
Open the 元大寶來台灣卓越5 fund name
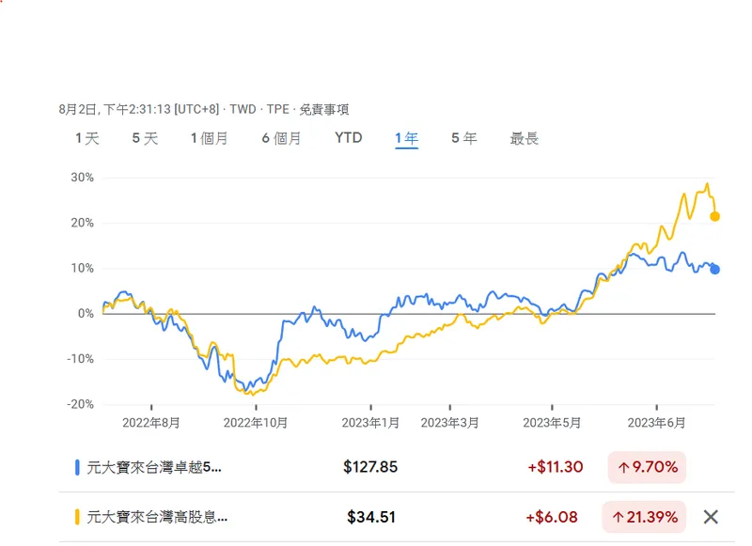coord(154,467)
